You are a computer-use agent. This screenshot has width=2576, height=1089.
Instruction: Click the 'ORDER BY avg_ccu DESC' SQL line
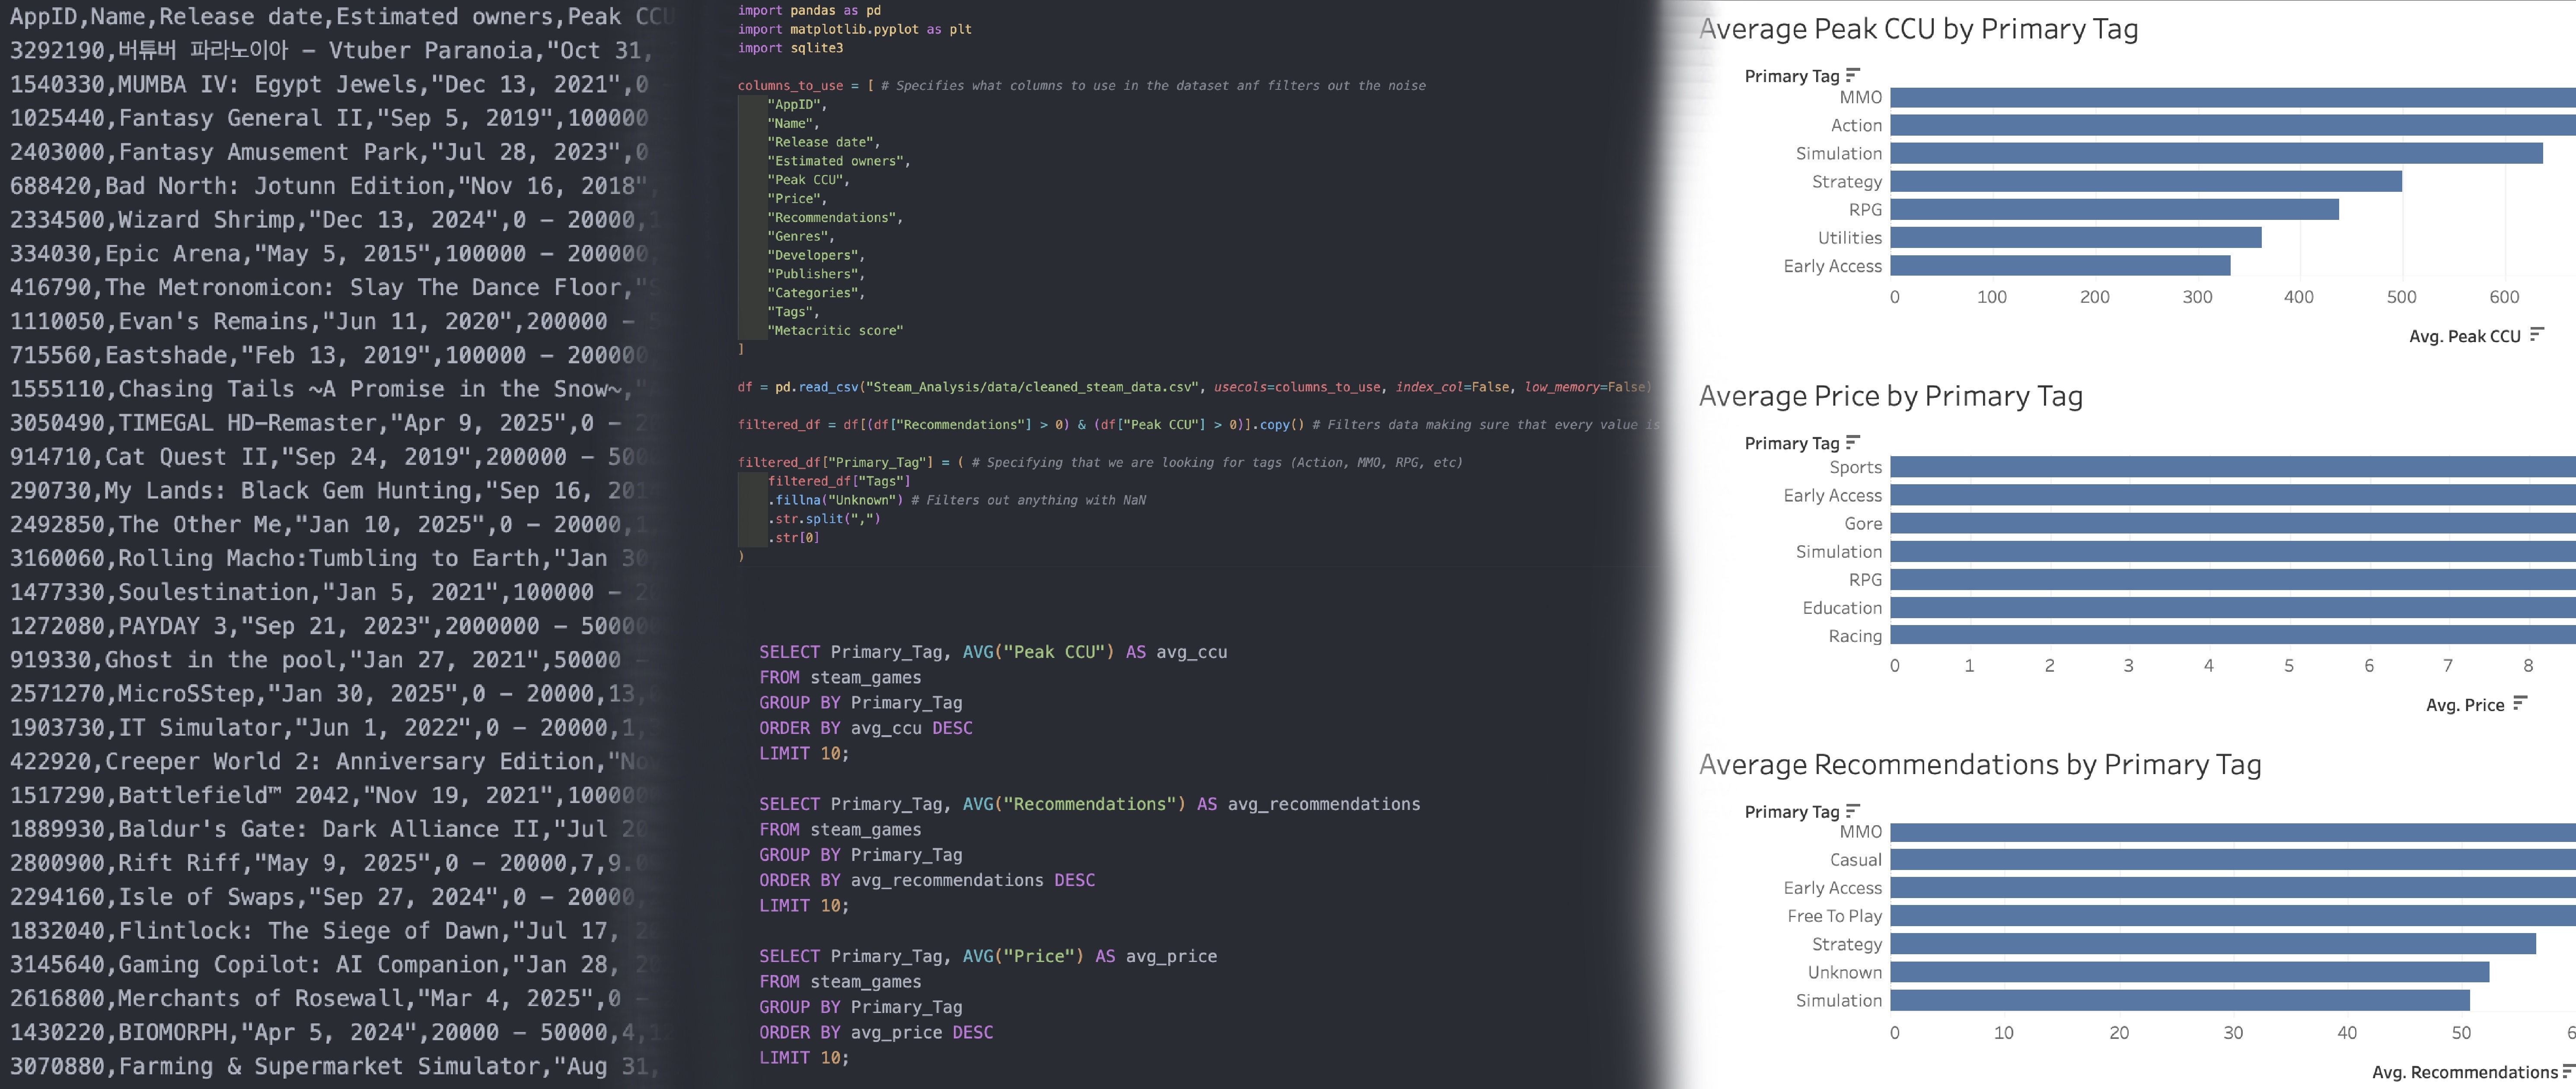tap(866, 728)
